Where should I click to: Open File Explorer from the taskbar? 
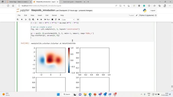point(85,94)
